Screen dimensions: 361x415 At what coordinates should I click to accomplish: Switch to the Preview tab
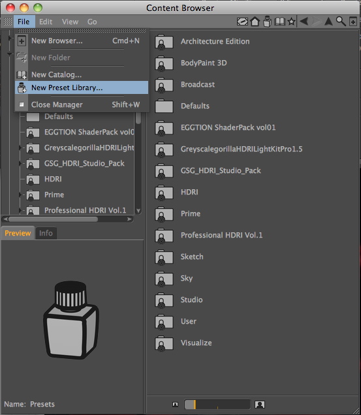tap(18, 233)
